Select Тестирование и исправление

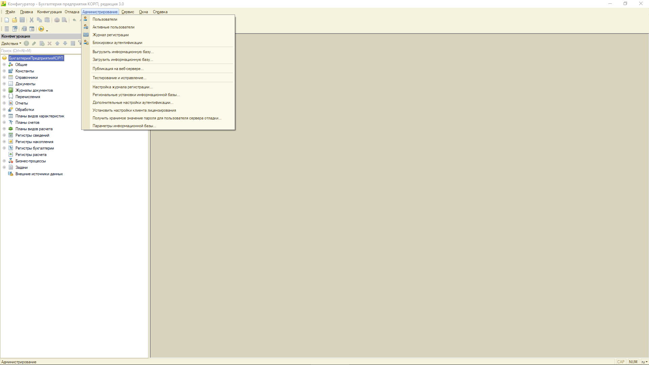pyautogui.click(x=158, y=78)
